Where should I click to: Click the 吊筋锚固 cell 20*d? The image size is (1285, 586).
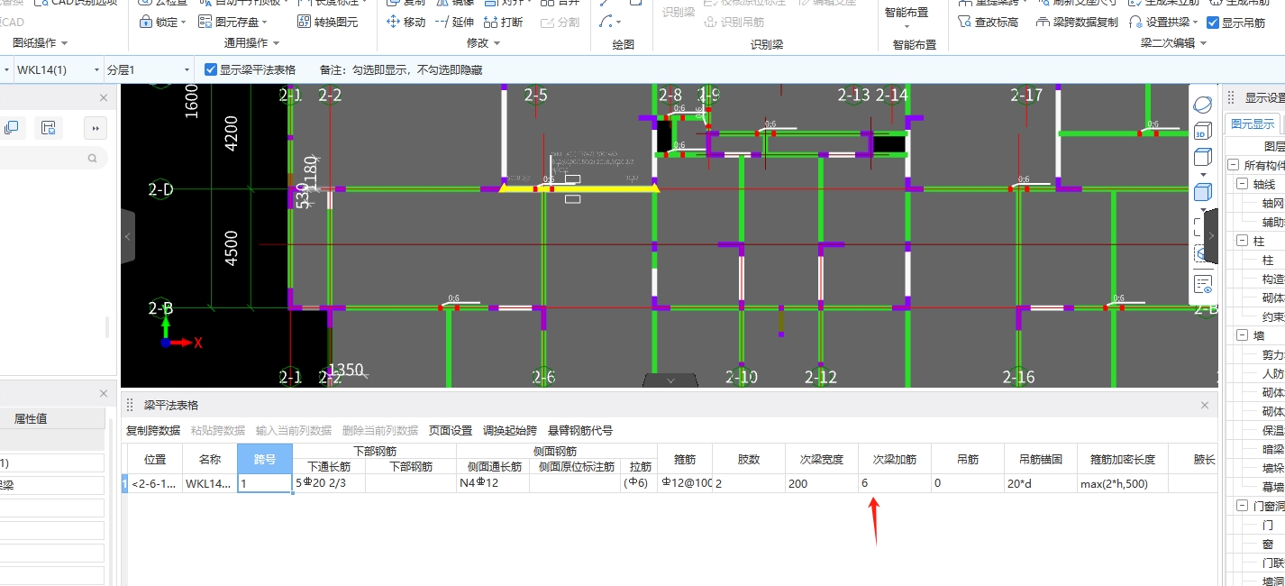click(x=1041, y=483)
